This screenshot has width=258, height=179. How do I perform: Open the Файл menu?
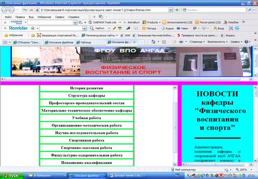[x=8, y=17]
